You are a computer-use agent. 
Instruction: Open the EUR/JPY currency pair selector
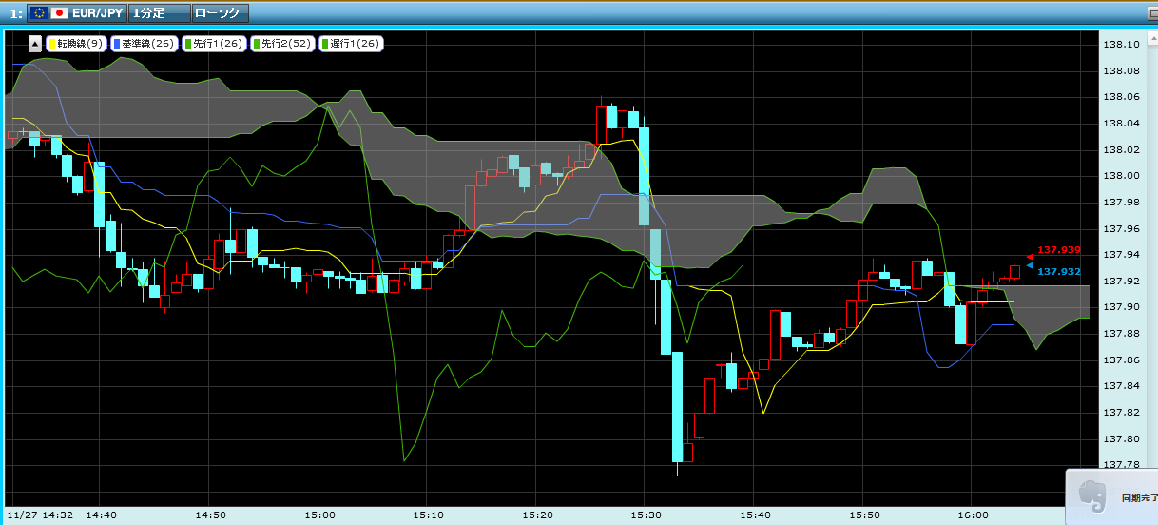click(76, 13)
